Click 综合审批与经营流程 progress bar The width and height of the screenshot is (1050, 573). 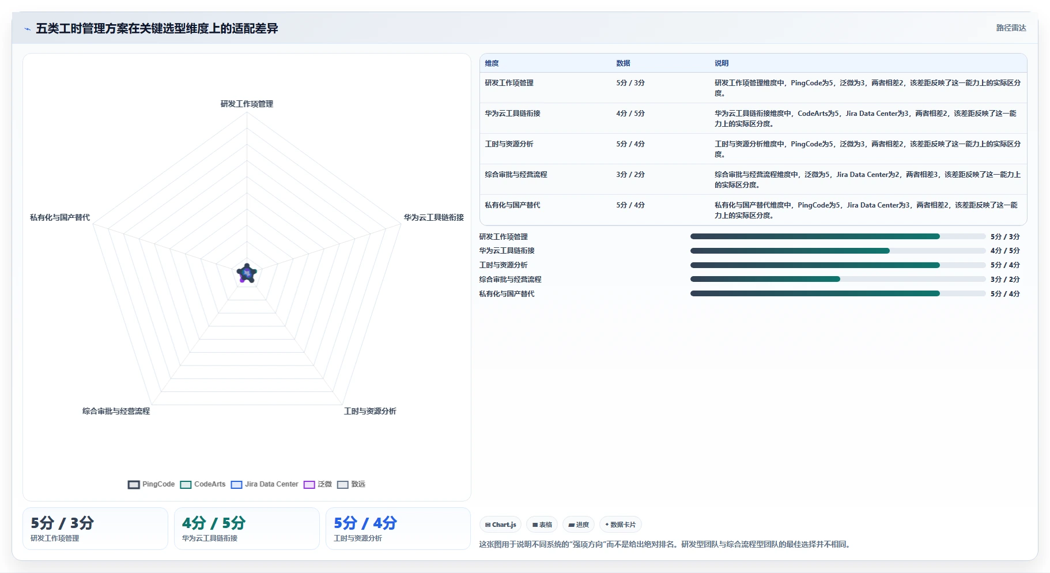(838, 279)
